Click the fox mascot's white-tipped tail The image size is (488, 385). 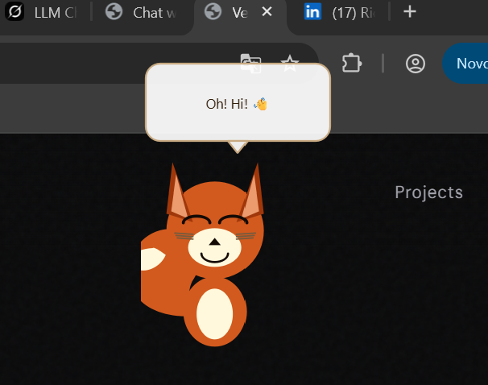(x=152, y=259)
